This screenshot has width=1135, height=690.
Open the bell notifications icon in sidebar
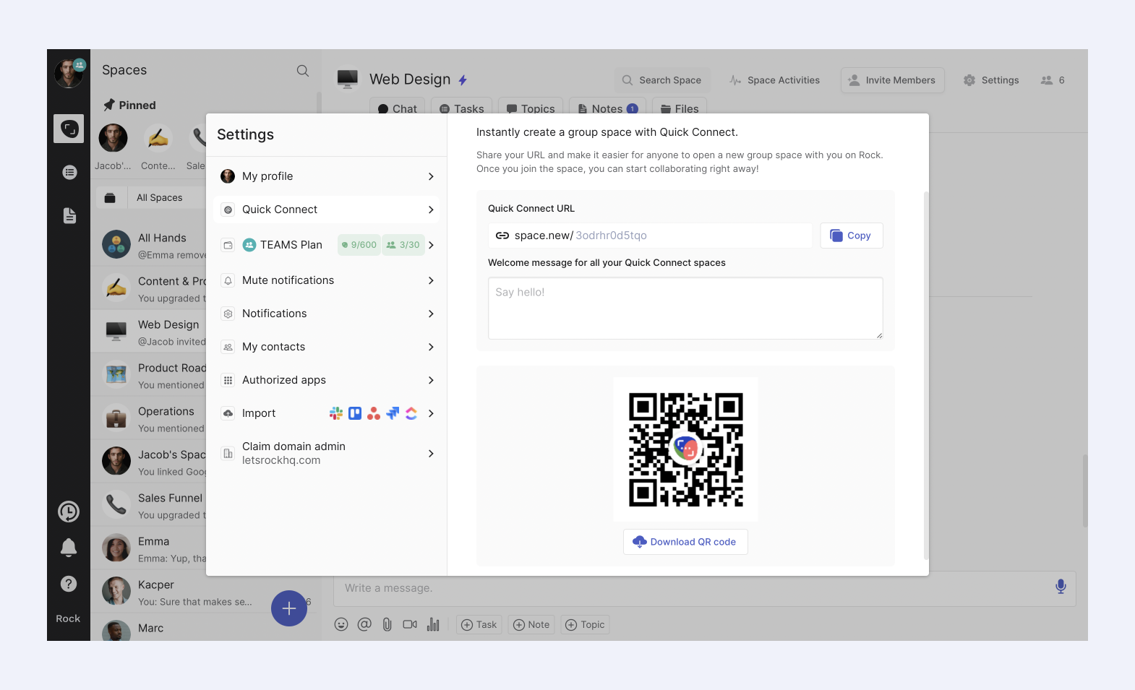(69, 548)
